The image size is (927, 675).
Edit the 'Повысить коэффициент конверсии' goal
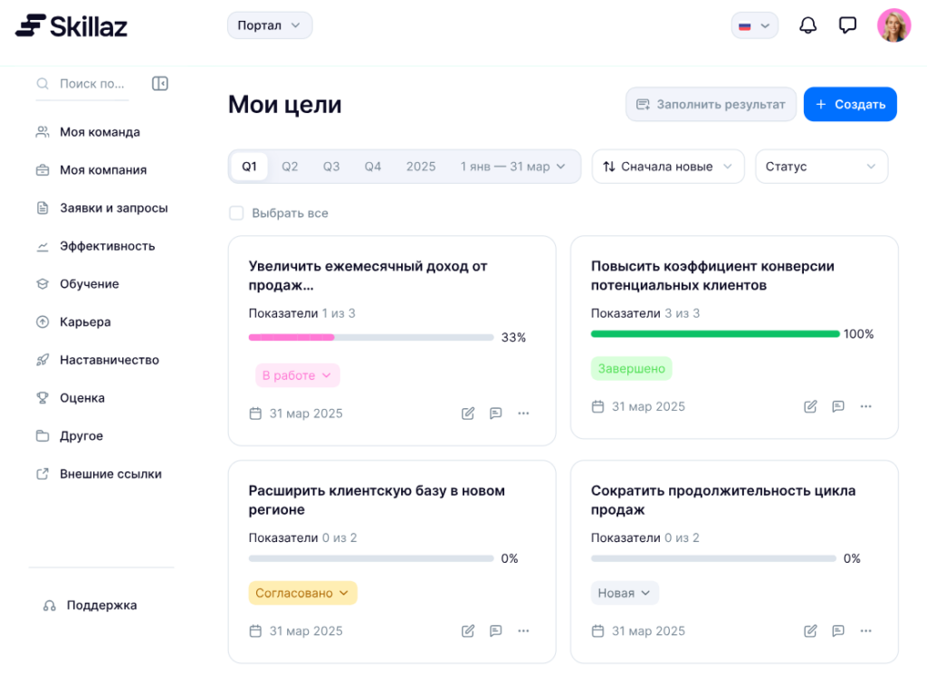[810, 406]
